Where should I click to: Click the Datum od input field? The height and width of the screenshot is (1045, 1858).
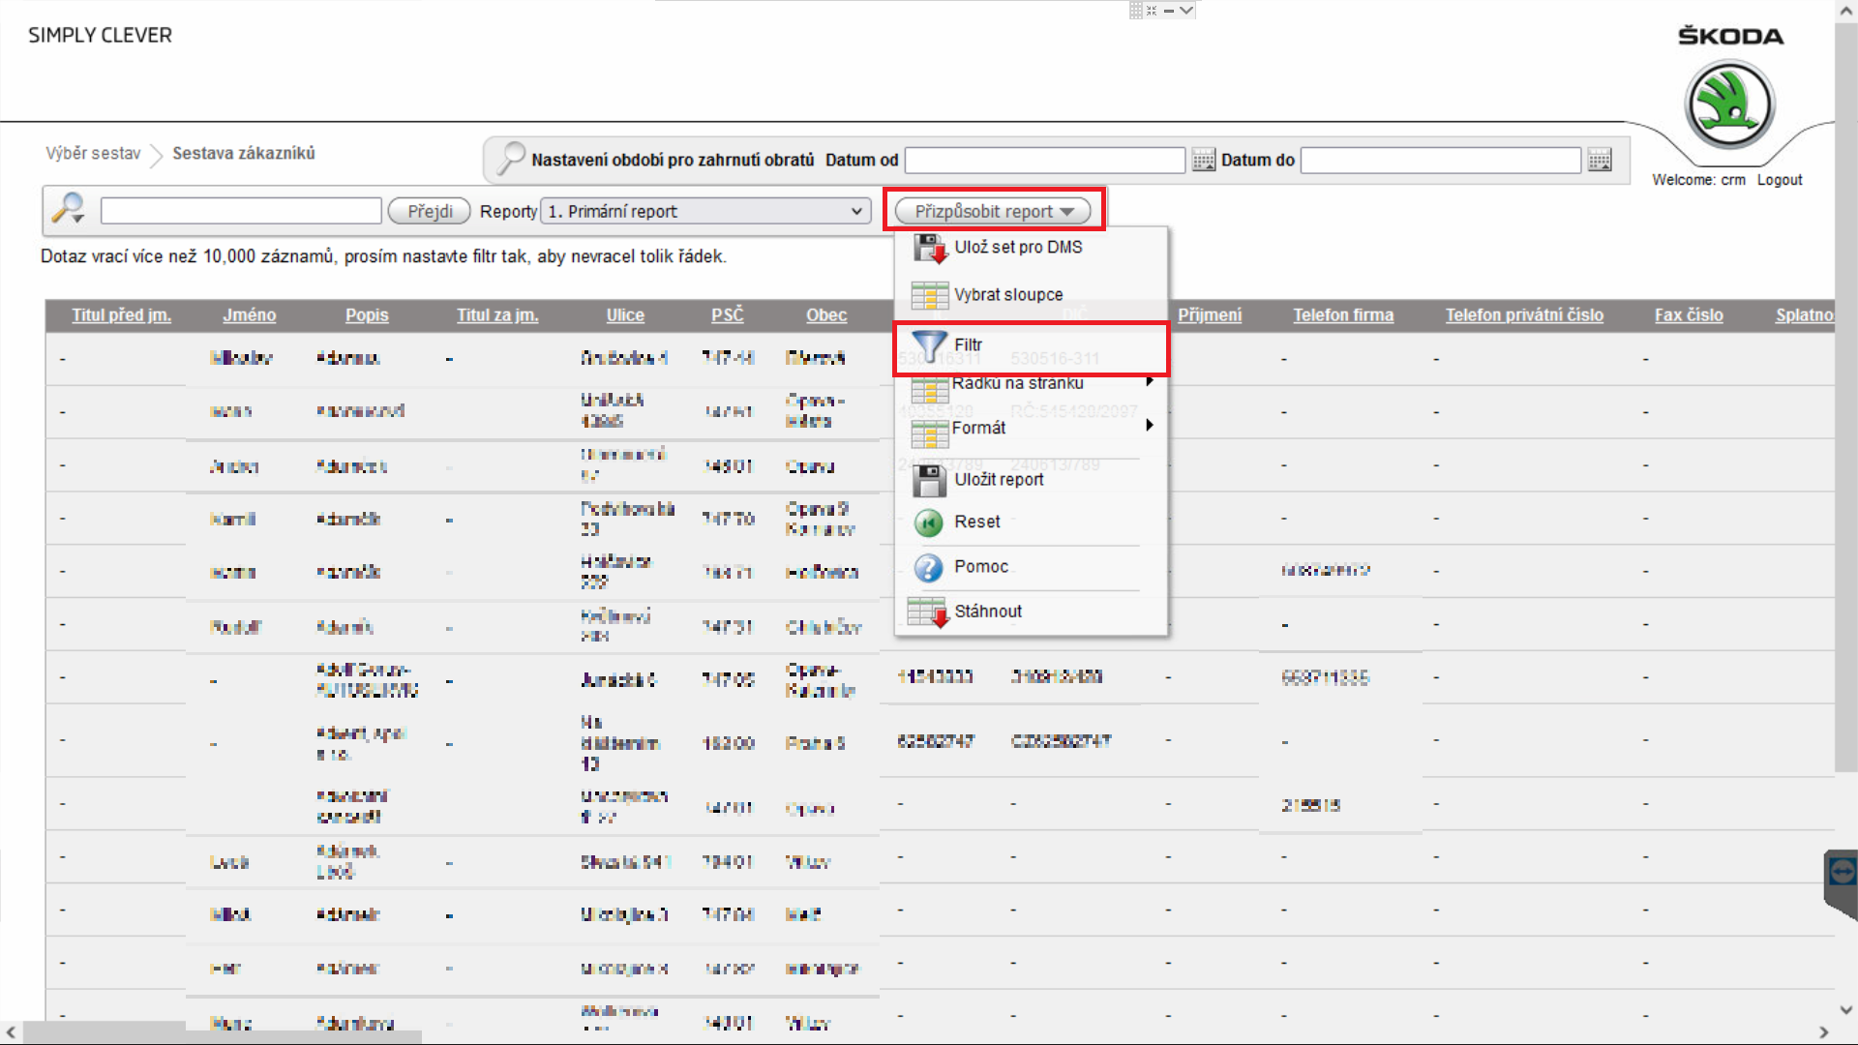(x=1044, y=161)
